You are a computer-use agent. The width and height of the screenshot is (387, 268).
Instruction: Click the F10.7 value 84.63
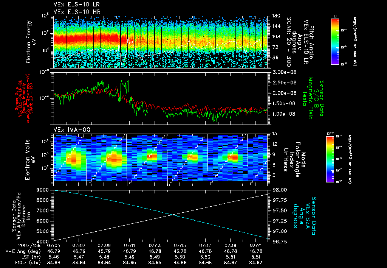click(x=54, y=263)
